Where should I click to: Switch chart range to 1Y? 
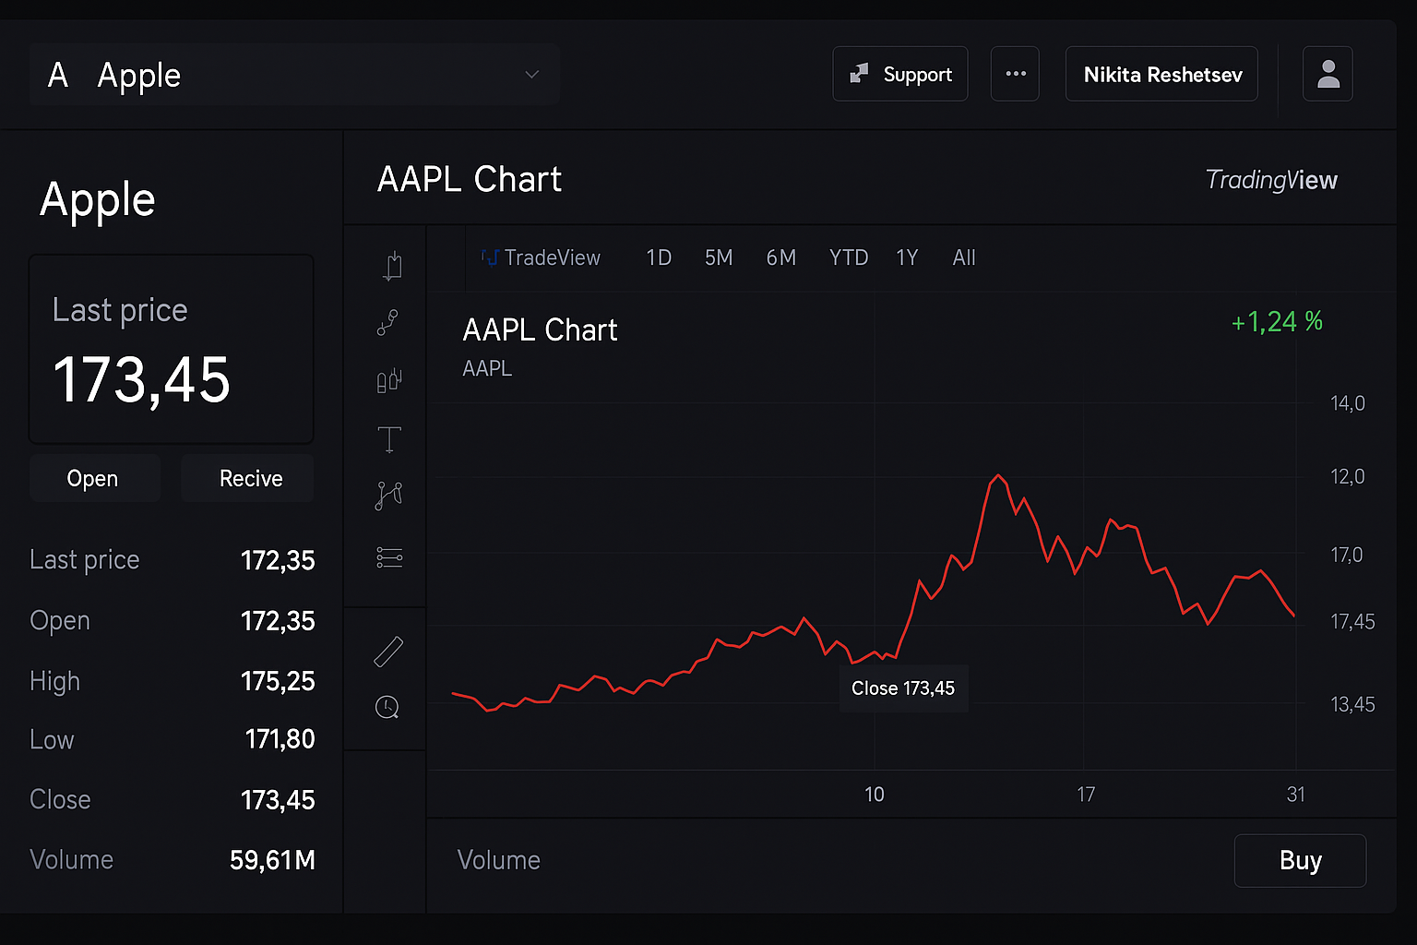907,257
